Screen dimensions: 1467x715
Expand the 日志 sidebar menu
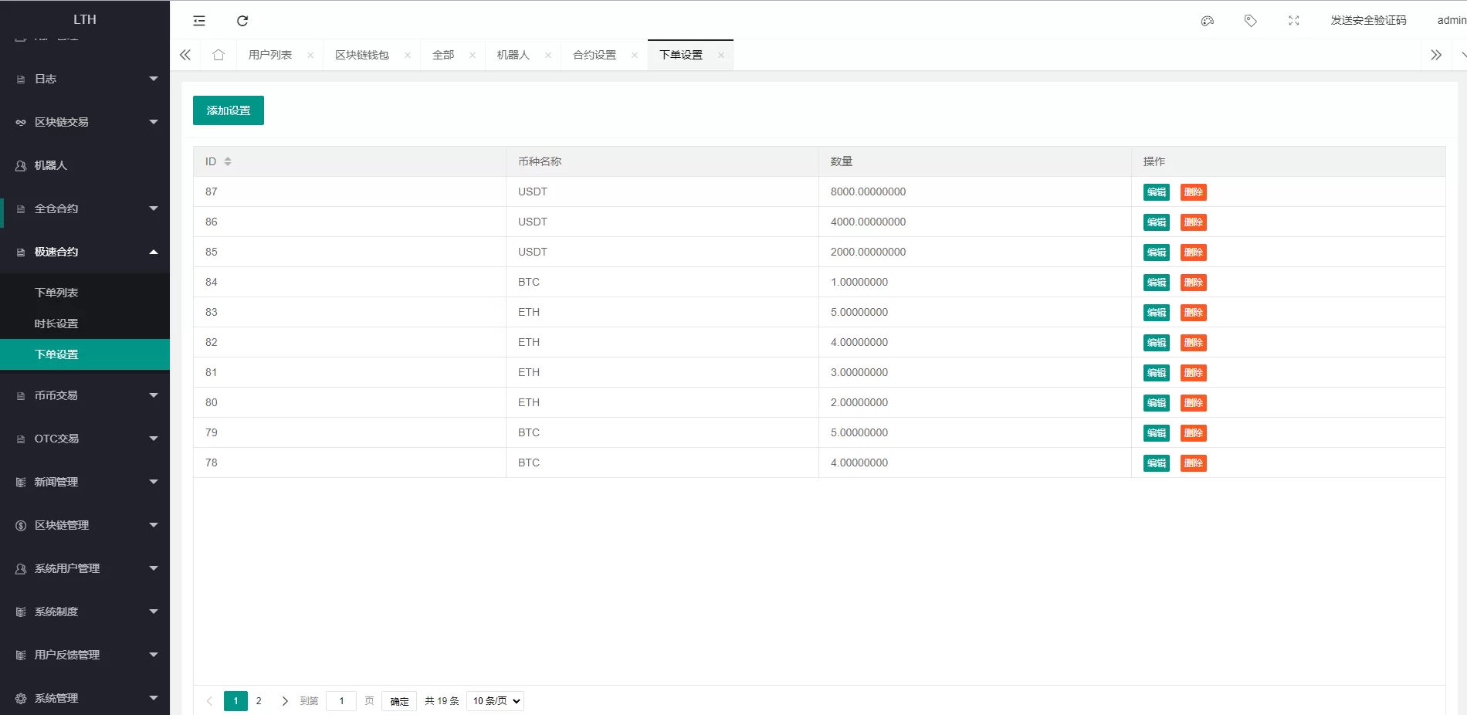85,79
